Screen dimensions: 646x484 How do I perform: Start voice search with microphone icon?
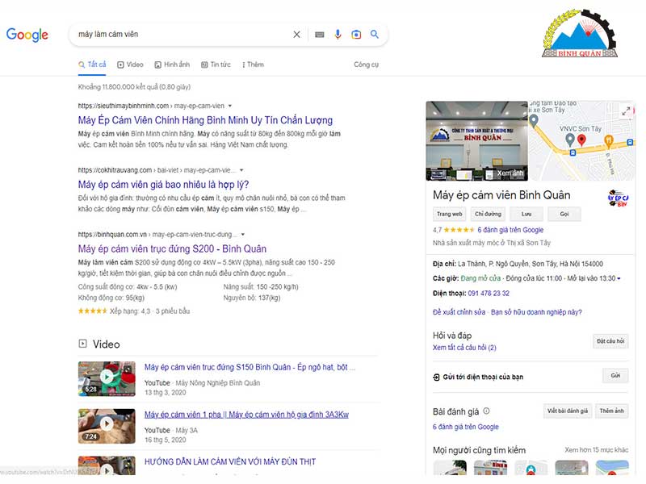point(338,35)
